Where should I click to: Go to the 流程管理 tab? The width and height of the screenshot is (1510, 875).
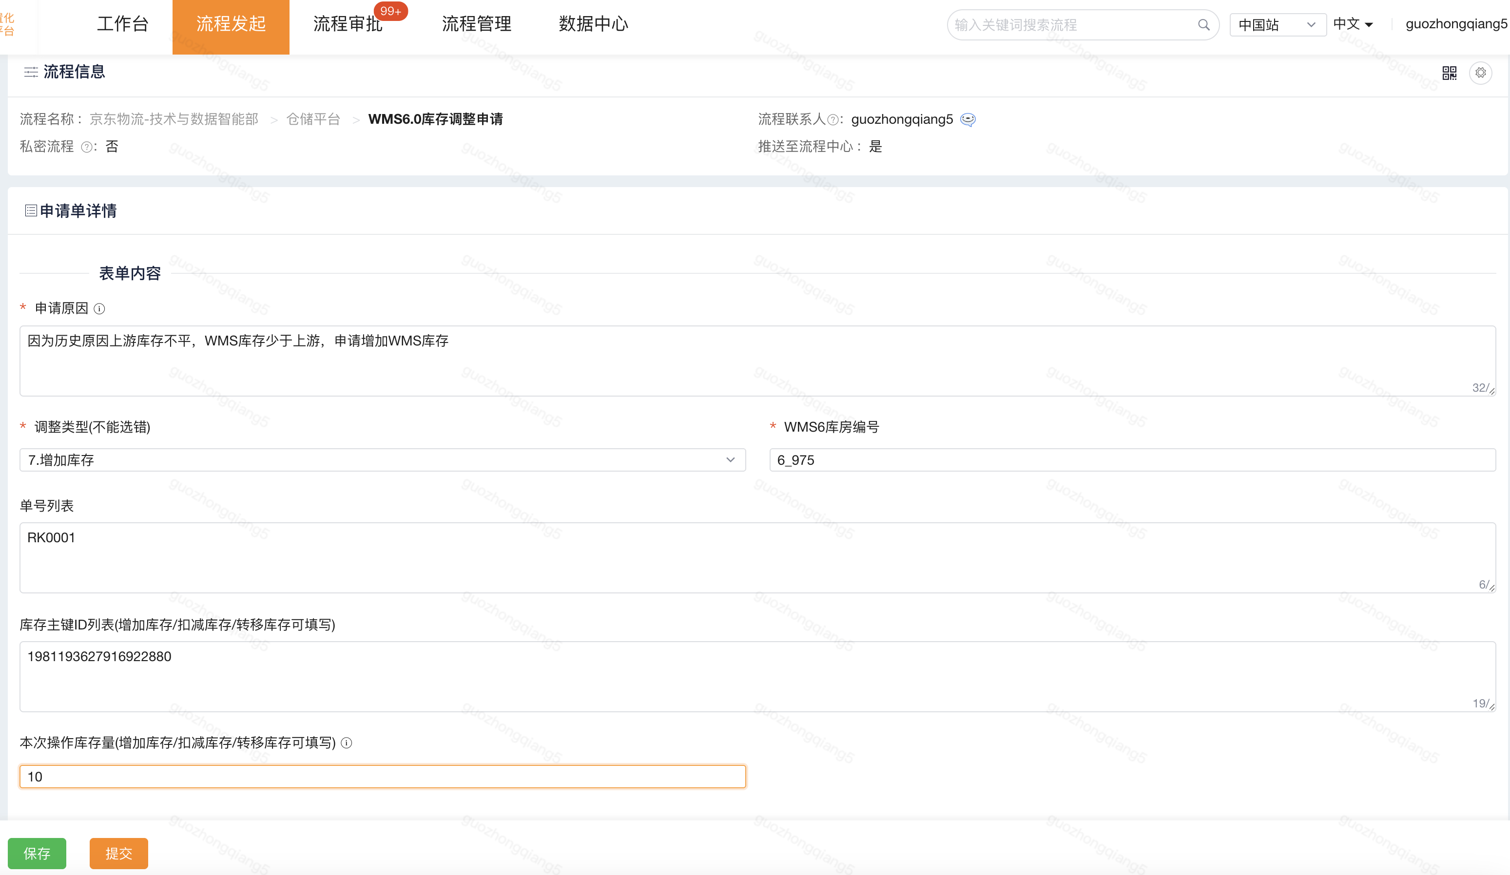tap(476, 24)
